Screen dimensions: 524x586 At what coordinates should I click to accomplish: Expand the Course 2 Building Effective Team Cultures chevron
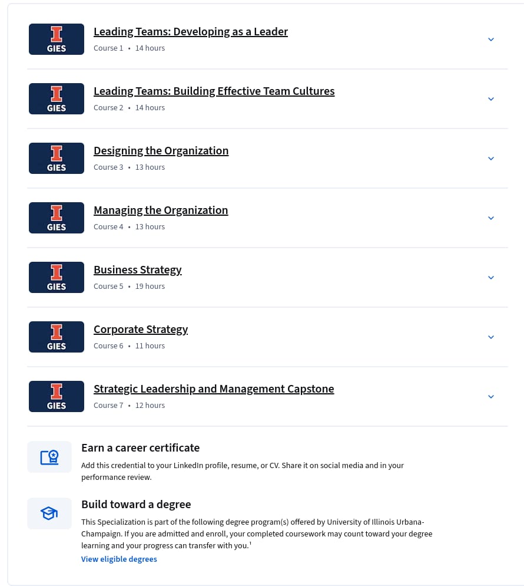point(491,98)
